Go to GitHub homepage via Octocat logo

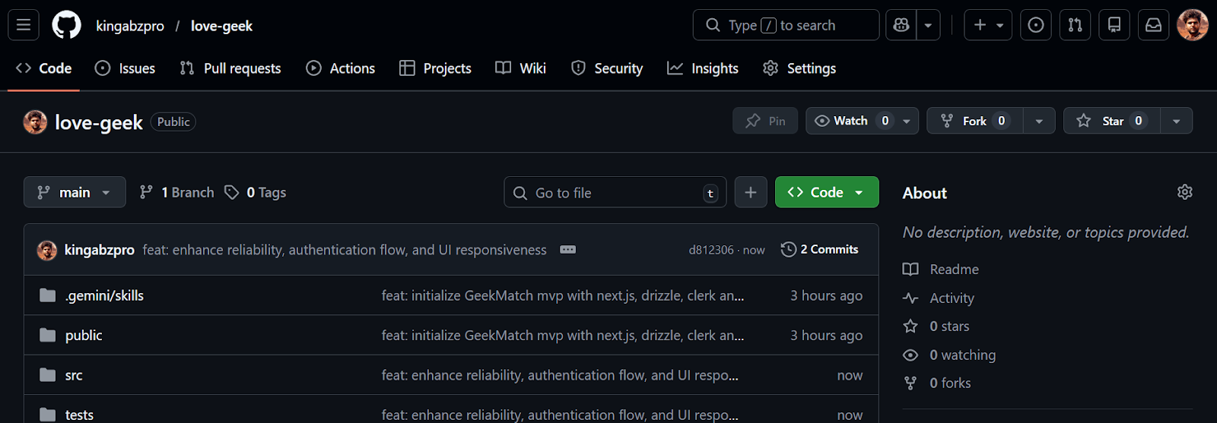tap(66, 25)
